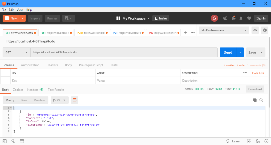The height and width of the screenshot is (145, 271).
Task: Open settings gear for environments
Action: (x=265, y=30)
